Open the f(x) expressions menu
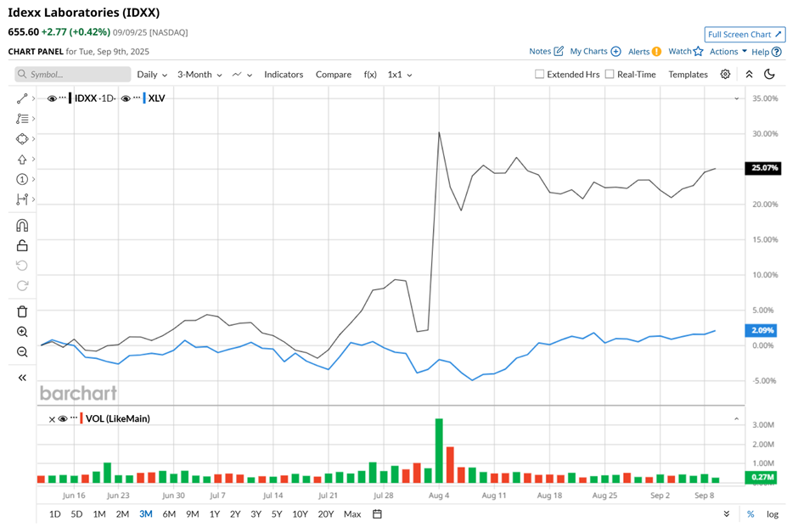The image size is (798, 527). pyautogui.click(x=370, y=75)
